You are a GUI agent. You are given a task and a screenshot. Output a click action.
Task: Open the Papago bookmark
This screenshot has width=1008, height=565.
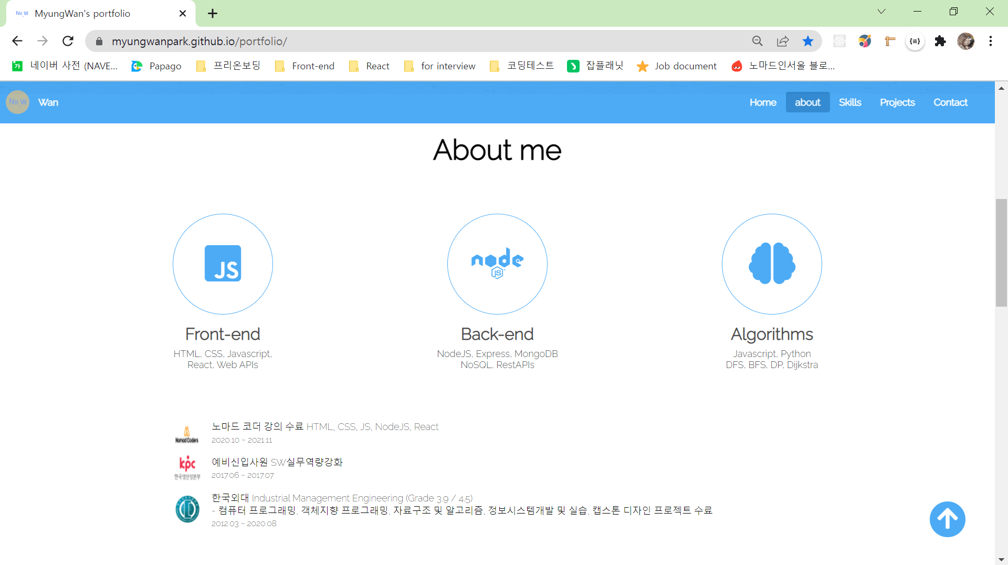[156, 66]
